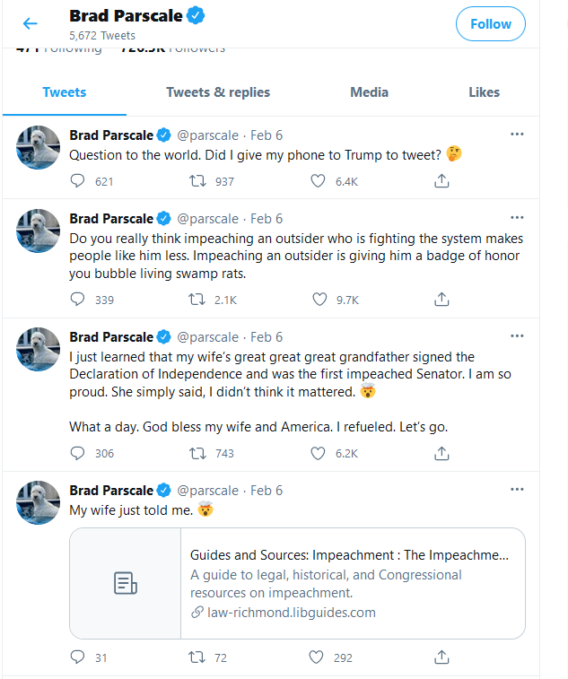Screen dimensions: 568x679
Task: Like the tweet with 6.4K likes
Action: click(x=318, y=180)
